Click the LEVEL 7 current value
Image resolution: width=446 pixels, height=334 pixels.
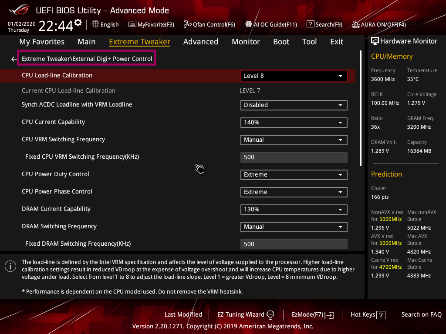tap(250, 90)
